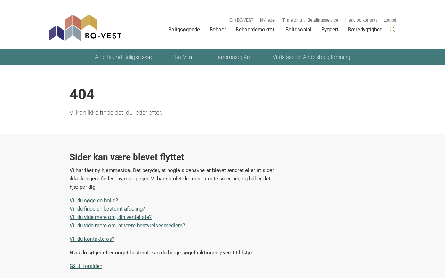Viewport: 445px width, 278px height.
Task: Click 'Gå til forsiden' link
Action: [86, 266]
